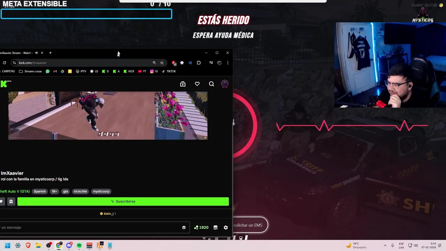Open OBS Studio from taskbar
Screen dimensions: 446x251
(x=48, y=245)
